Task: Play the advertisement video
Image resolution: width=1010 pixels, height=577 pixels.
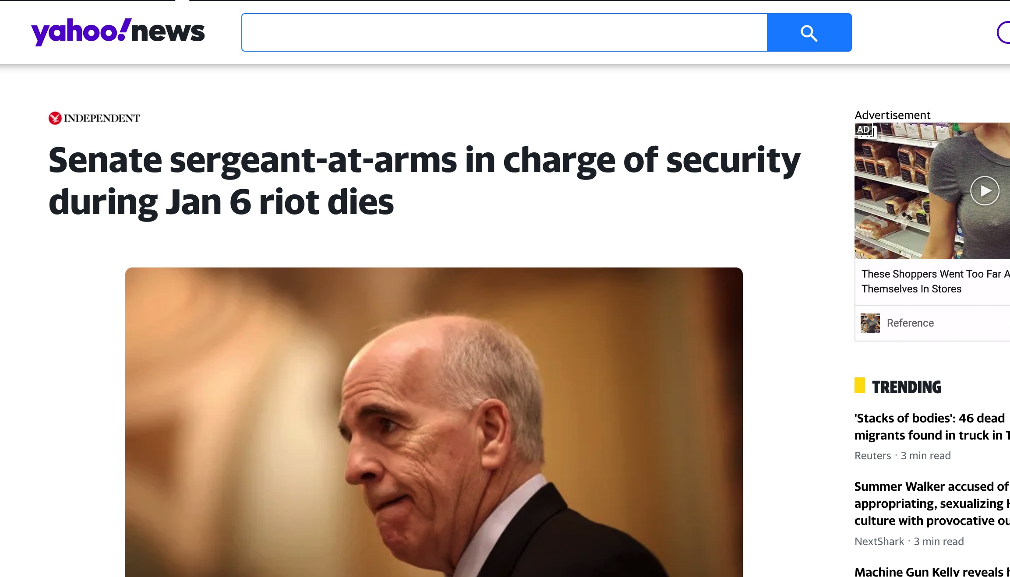Action: click(985, 191)
